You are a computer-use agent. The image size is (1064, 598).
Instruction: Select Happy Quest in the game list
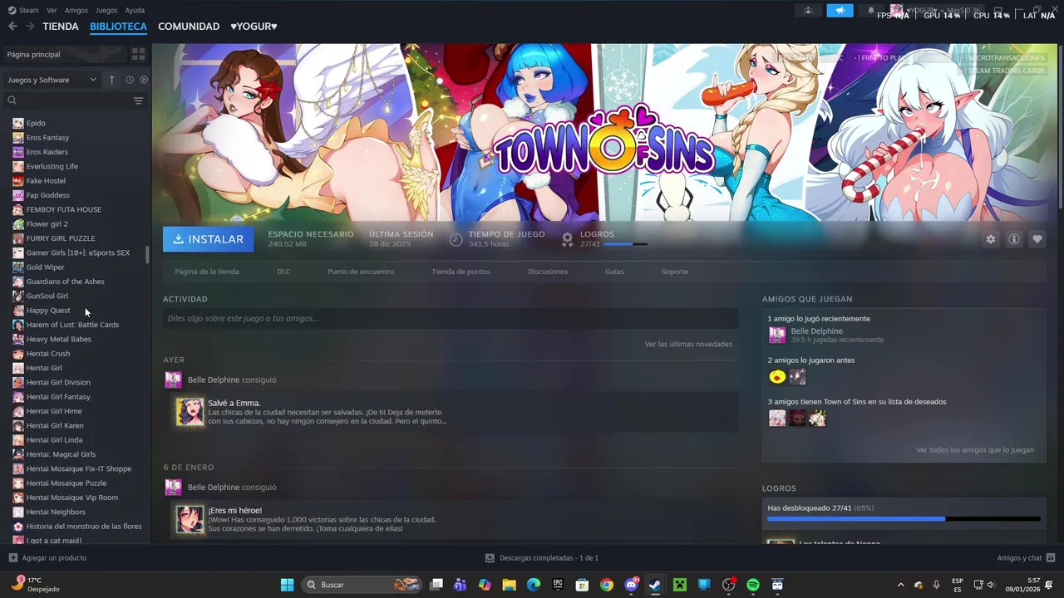[48, 311]
